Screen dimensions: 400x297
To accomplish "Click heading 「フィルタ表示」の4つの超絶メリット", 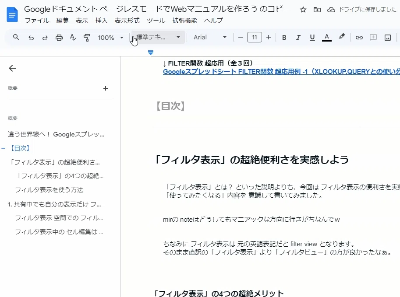I will [219, 293].
